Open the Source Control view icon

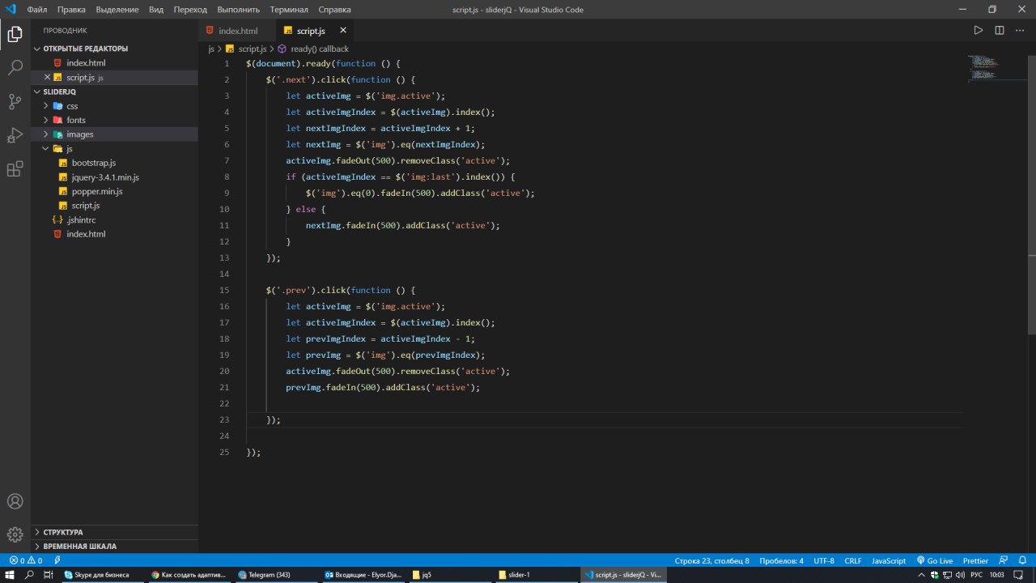click(x=15, y=101)
